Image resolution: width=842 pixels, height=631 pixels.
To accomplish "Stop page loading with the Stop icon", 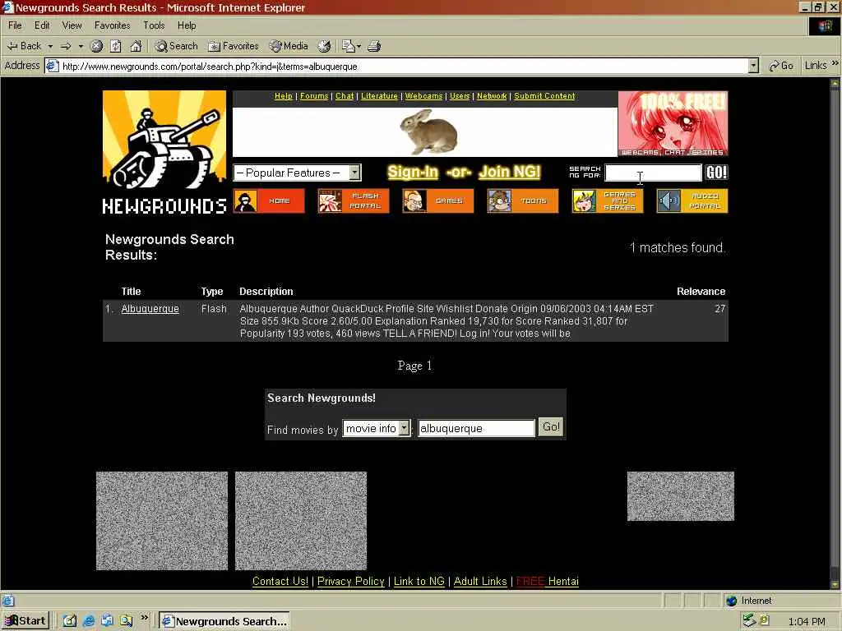I will point(97,46).
